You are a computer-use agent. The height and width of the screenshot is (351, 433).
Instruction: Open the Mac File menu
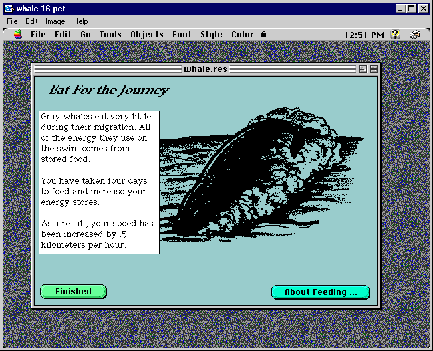(x=38, y=35)
